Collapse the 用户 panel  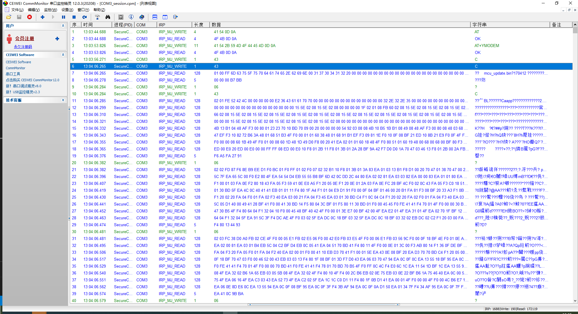(x=63, y=26)
